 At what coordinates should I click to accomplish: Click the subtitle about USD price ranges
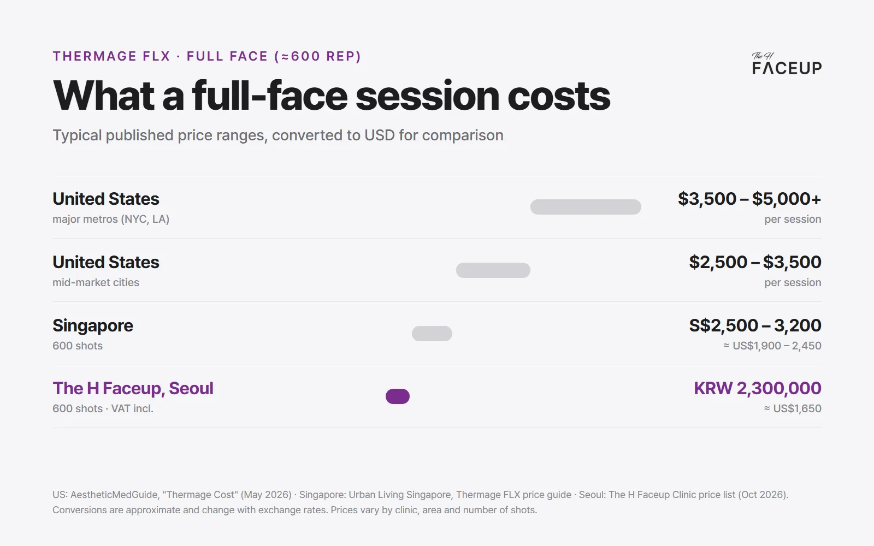pyautogui.click(x=278, y=135)
